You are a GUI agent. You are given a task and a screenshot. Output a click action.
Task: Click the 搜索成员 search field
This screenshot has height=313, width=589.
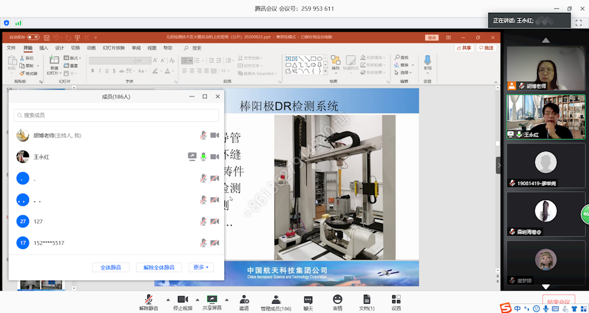117,115
